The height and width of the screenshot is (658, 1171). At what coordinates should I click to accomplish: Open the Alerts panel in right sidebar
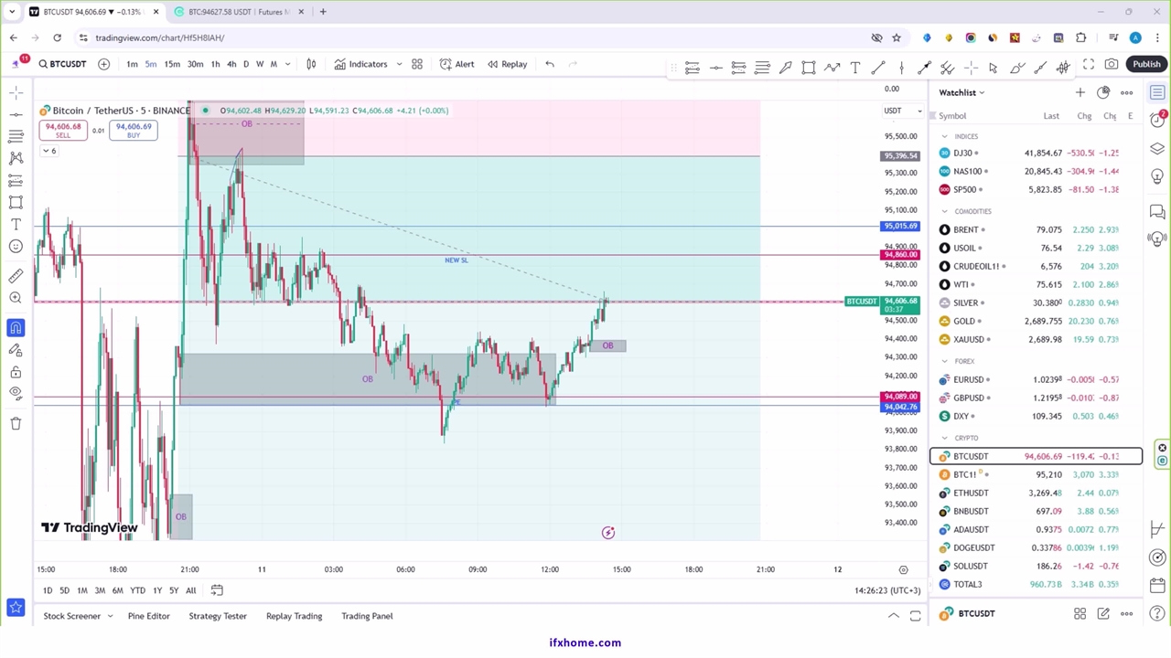tap(1157, 120)
